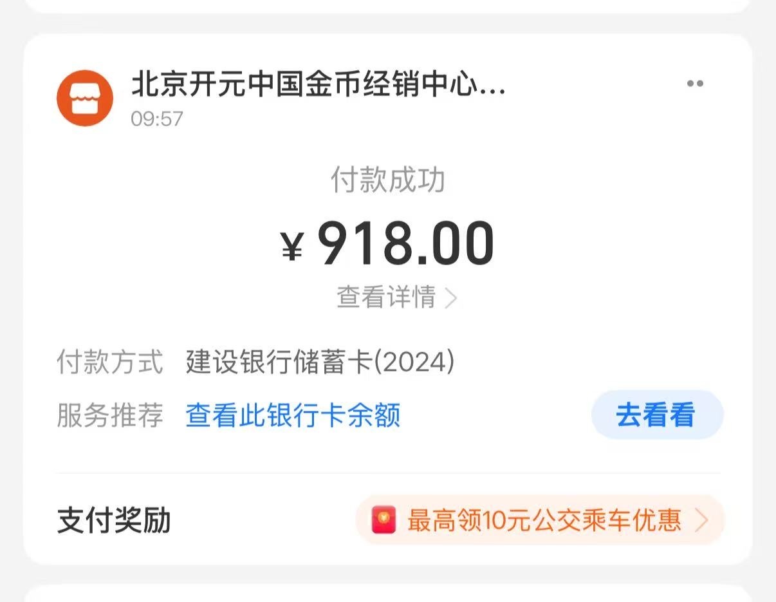Open the chevron after 公交乘车优惠
The height and width of the screenshot is (602, 776).
pos(702,520)
